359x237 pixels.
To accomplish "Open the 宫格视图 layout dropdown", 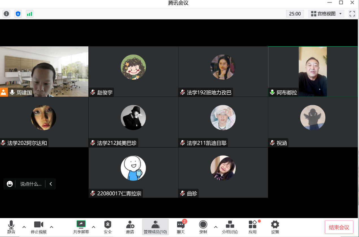I will (x=326, y=14).
